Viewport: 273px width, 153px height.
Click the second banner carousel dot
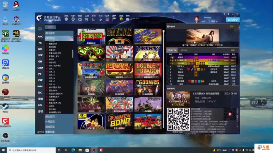[195, 42]
